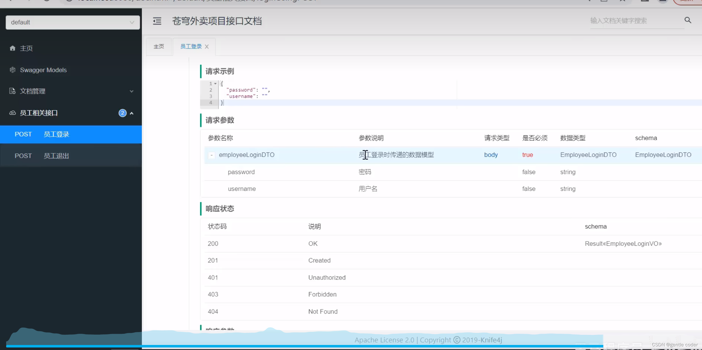This screenshot has width=702, height=350.
Task: Collapse the 员工相关接口 group chevron
Action: 131,113
